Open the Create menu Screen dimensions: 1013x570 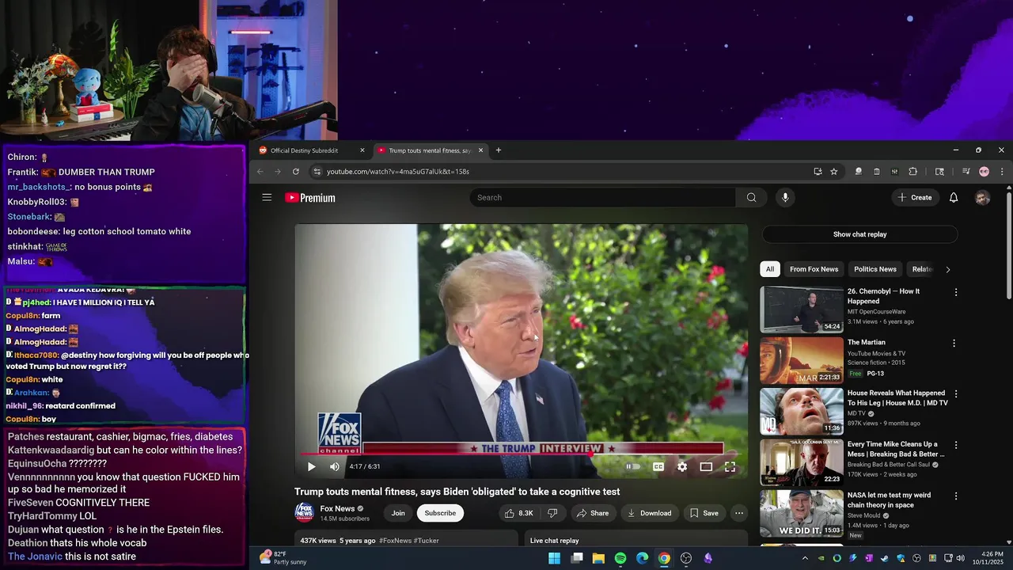[914, 197]
